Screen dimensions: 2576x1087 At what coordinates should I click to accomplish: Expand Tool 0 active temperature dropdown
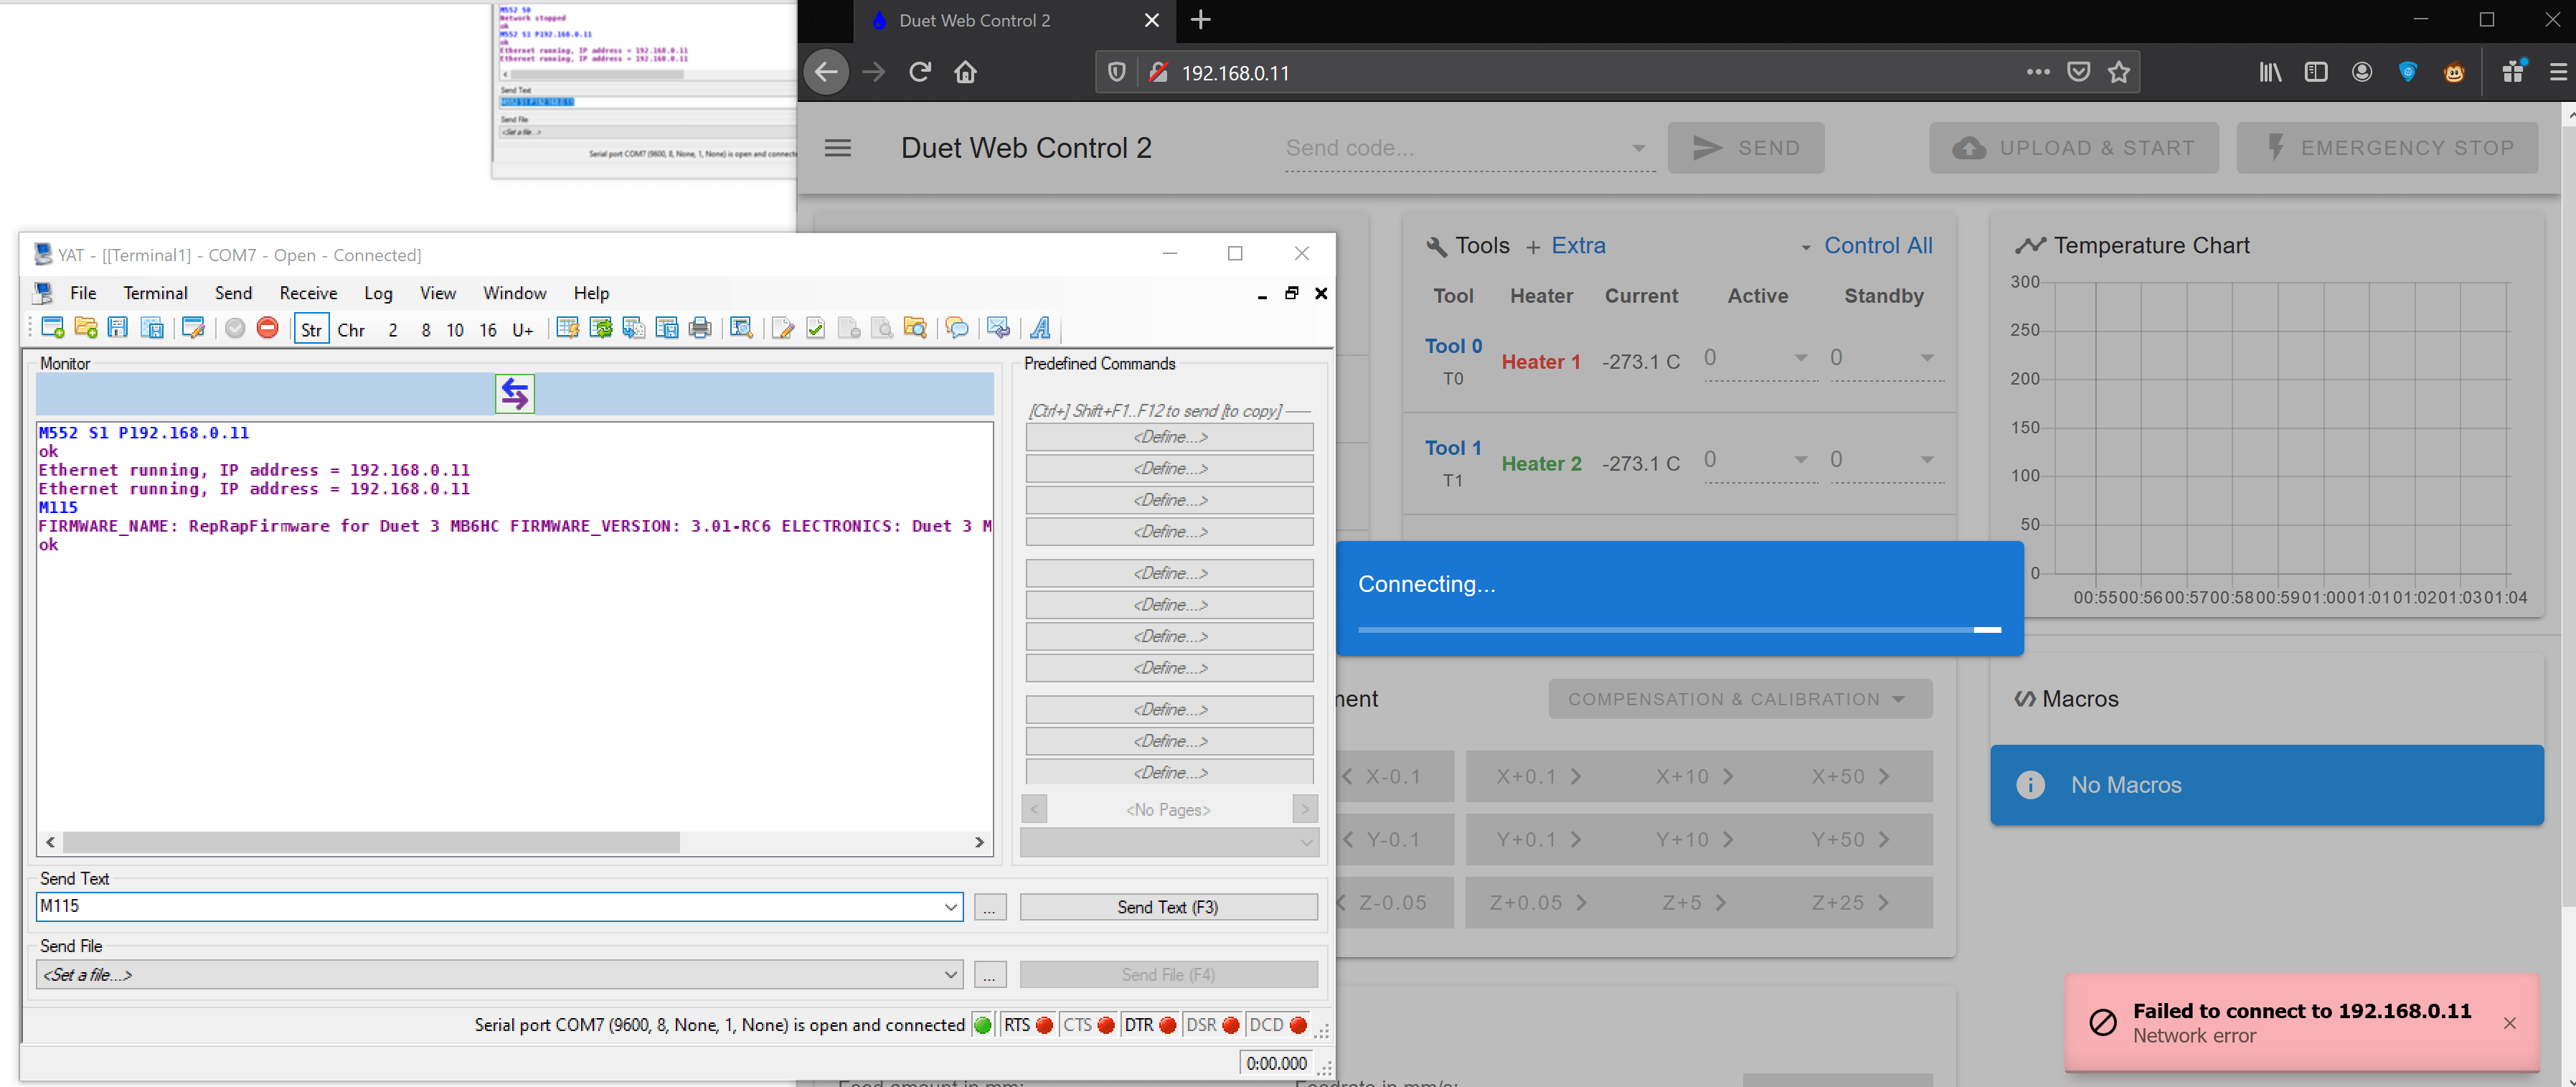point(1800,358)
